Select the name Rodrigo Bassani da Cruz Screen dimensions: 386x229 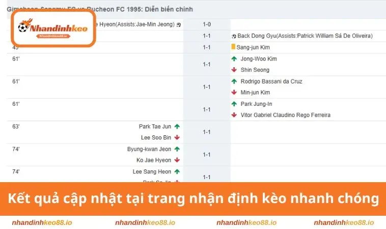pos(271,81)
